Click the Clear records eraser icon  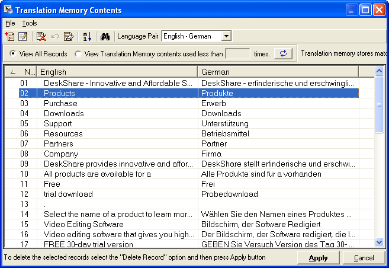coord(69,37)
